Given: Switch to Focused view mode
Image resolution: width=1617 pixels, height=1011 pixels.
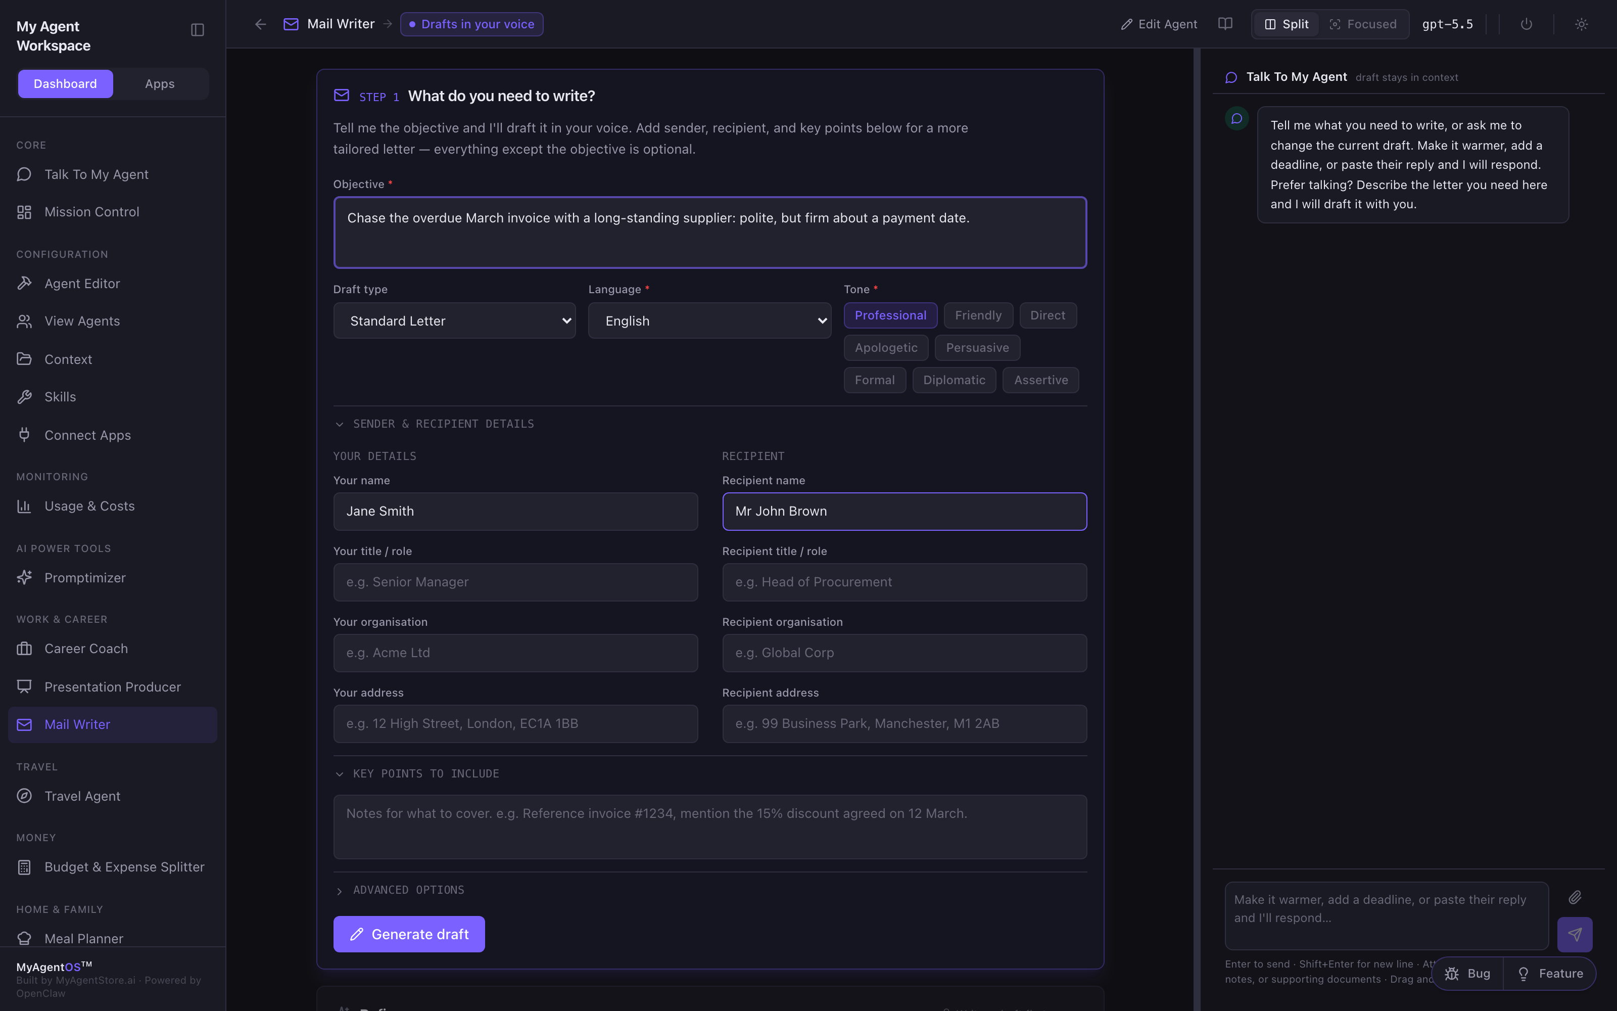Looking at the screenshot, I should tap(1362, 24).
